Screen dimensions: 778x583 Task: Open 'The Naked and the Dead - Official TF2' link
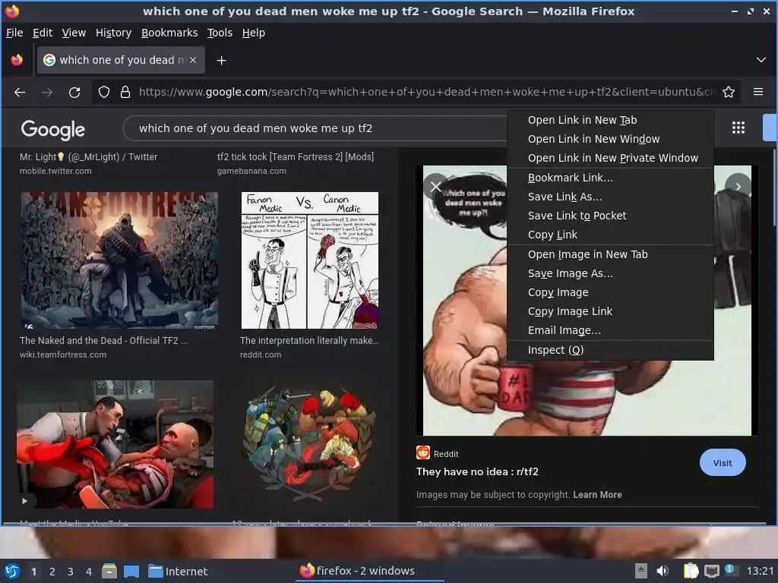103,341
